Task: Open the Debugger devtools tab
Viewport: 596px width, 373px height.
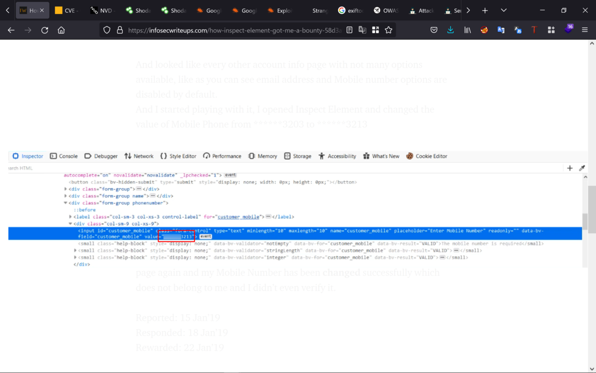Action: pyautogui.click(x=101, y=156)
